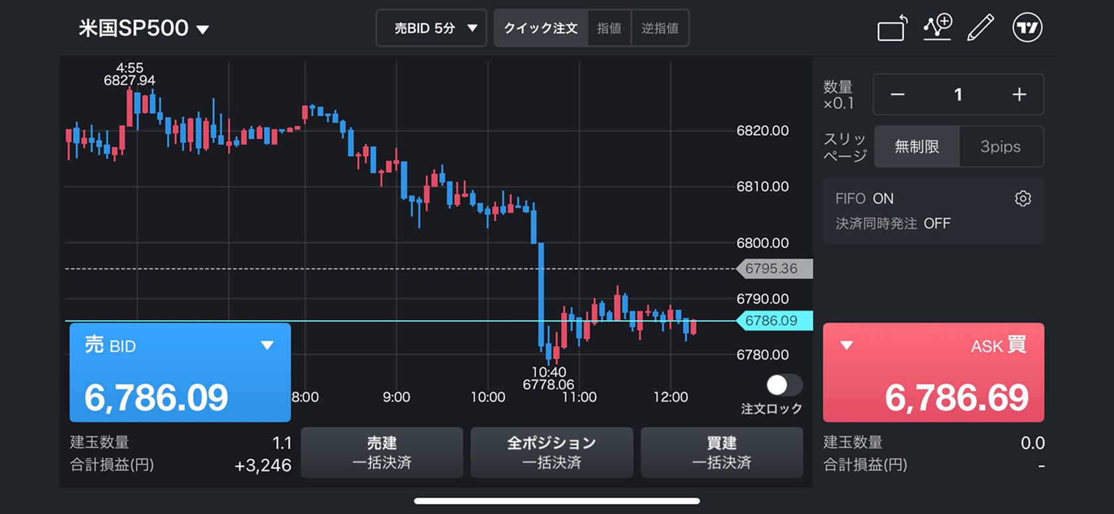Expand the blue BID panel arrow

tap(267, 345)
